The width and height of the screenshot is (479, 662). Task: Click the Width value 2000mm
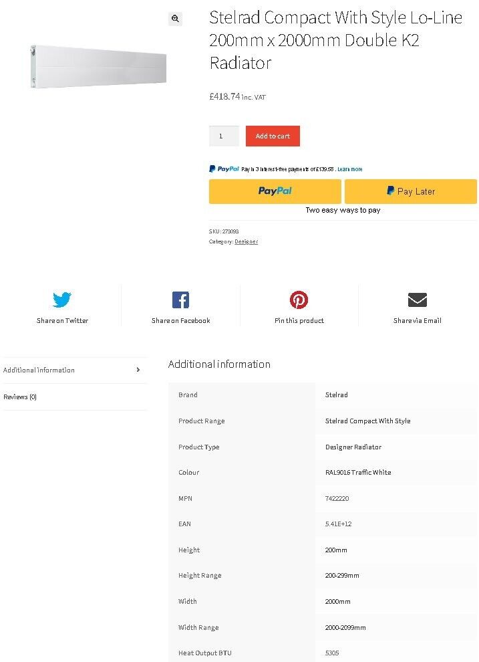(338, 602)
